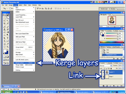Select the Rectangular Marquee tool

(4, 18)
